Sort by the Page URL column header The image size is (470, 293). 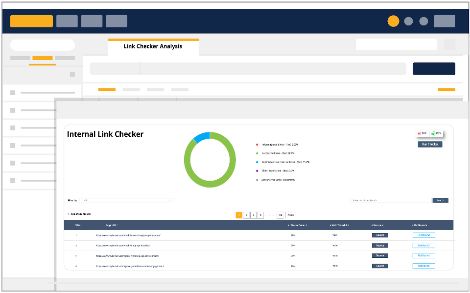pos(112,225)
